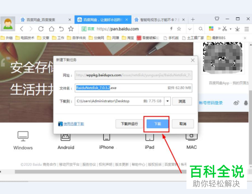Click the 下载并运行 button

pos(130,124)
